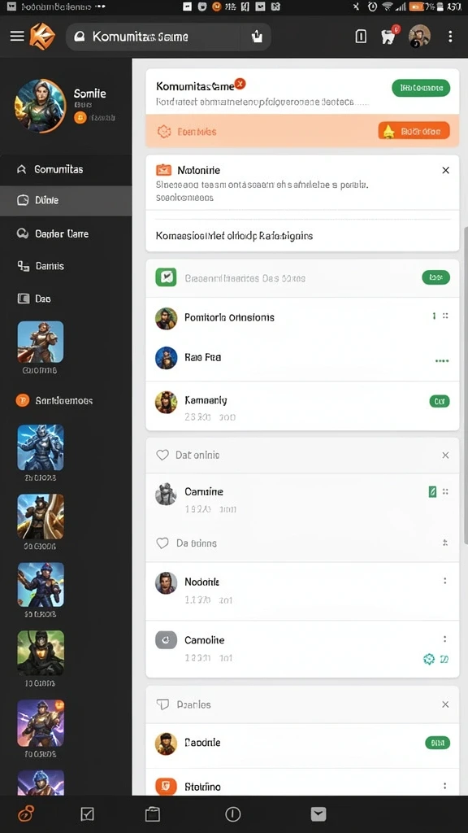Tap the orange link icon in bottom bar

[x=27, y=813]
